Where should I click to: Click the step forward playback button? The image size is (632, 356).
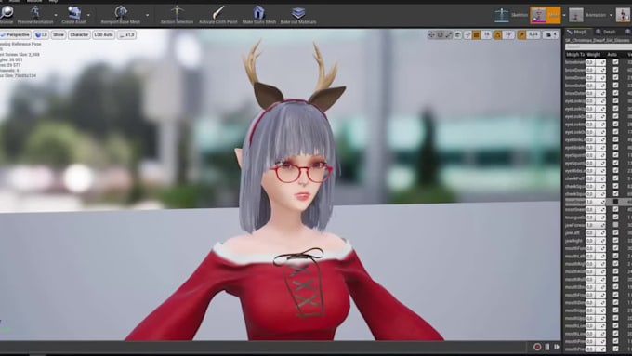pyautogui.click(x=557, y=347)
